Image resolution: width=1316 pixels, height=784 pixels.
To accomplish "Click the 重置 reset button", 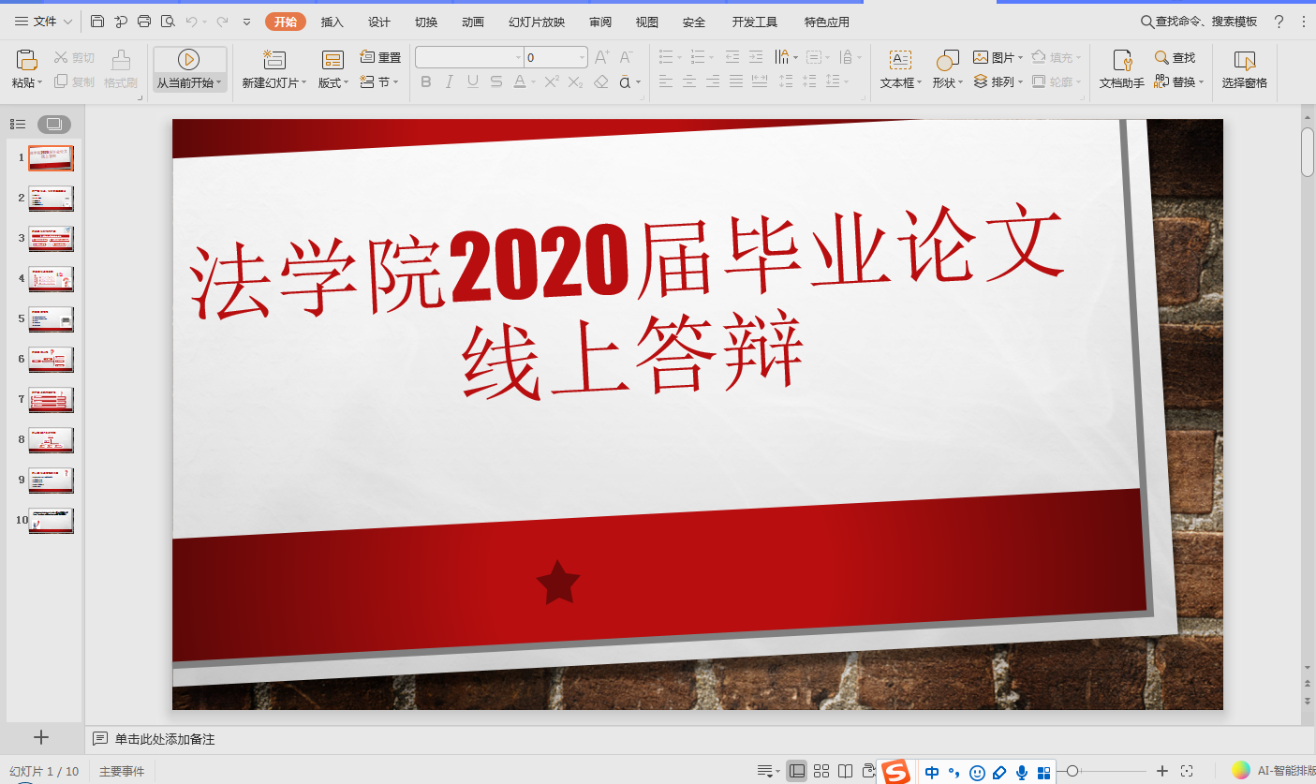I will point(380,58).
